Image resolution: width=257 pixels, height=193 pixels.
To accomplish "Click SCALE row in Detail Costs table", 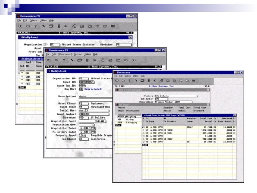I will (189, 127).
